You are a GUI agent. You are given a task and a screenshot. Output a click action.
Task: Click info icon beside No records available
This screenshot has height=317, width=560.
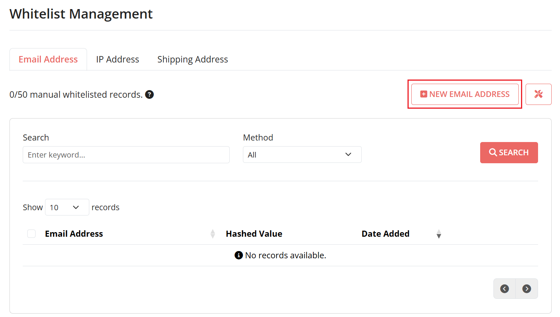tap(238, 255)
